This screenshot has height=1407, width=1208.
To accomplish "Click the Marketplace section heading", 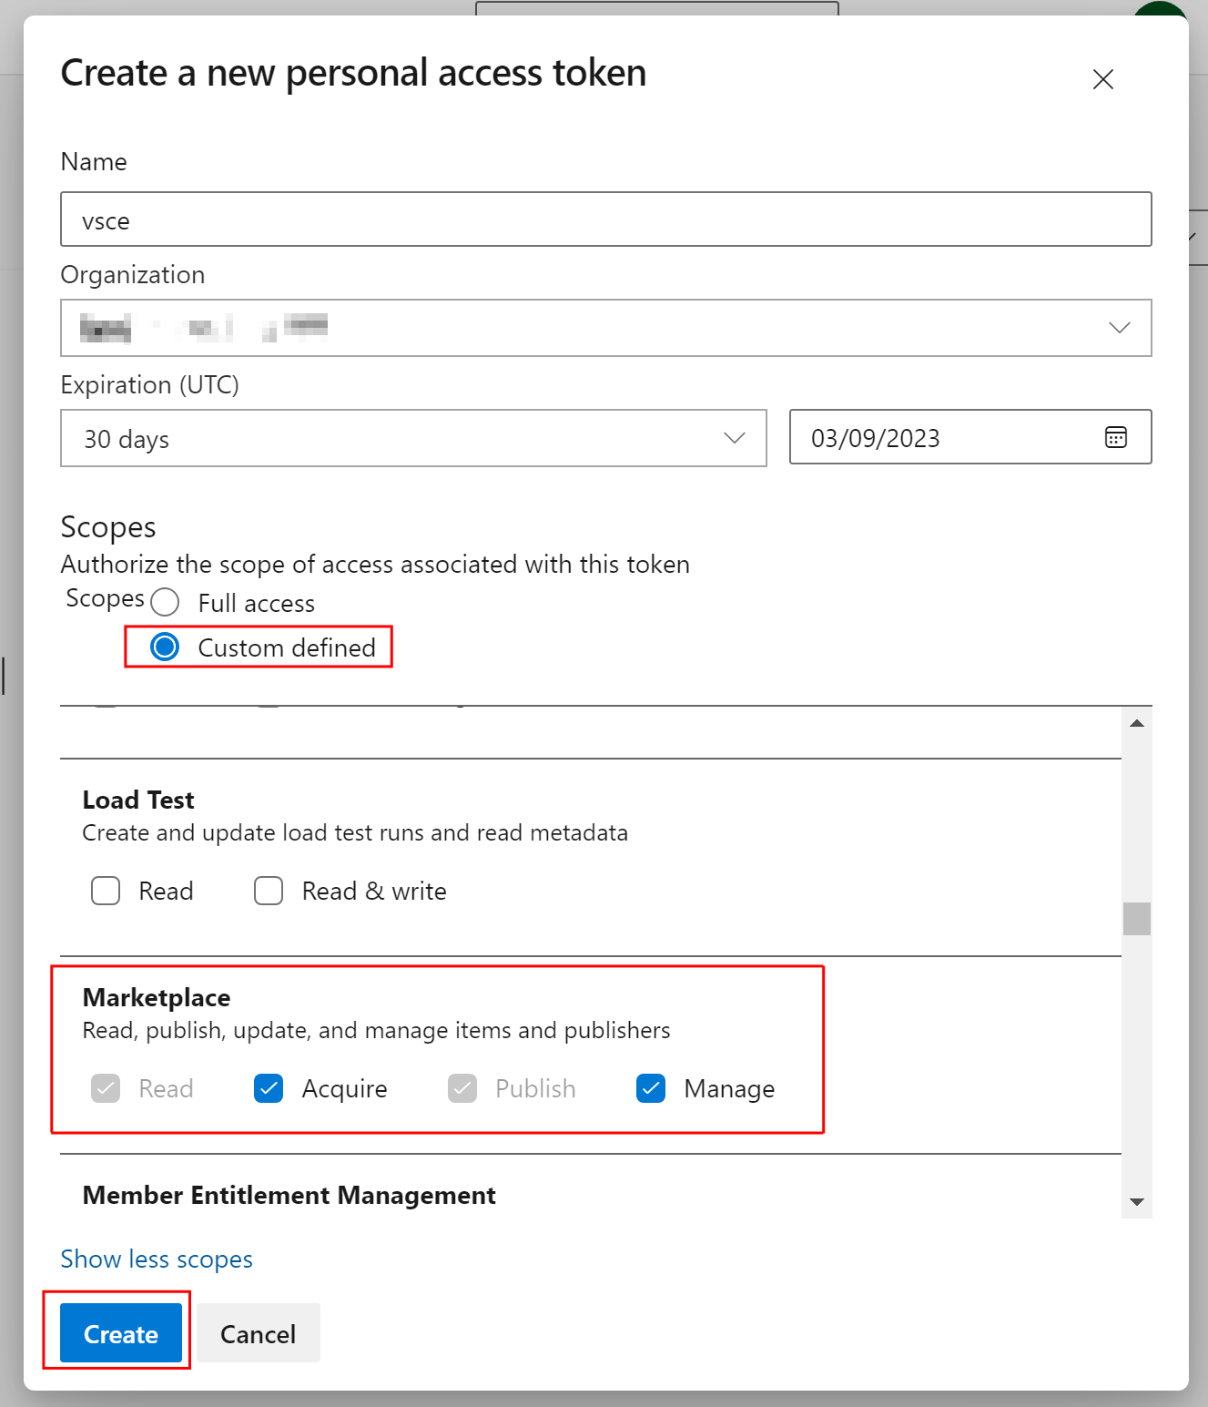I will [x=156, y=997].
